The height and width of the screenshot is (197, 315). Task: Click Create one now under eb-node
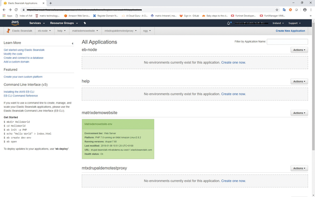point(234,63)
